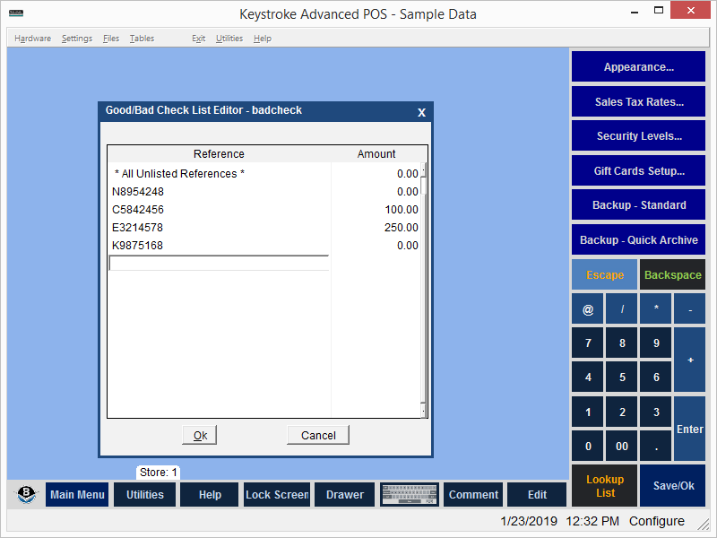The image size is (717, 538).
Task: Tap keypad digit 4
Action: click(588, 377)
